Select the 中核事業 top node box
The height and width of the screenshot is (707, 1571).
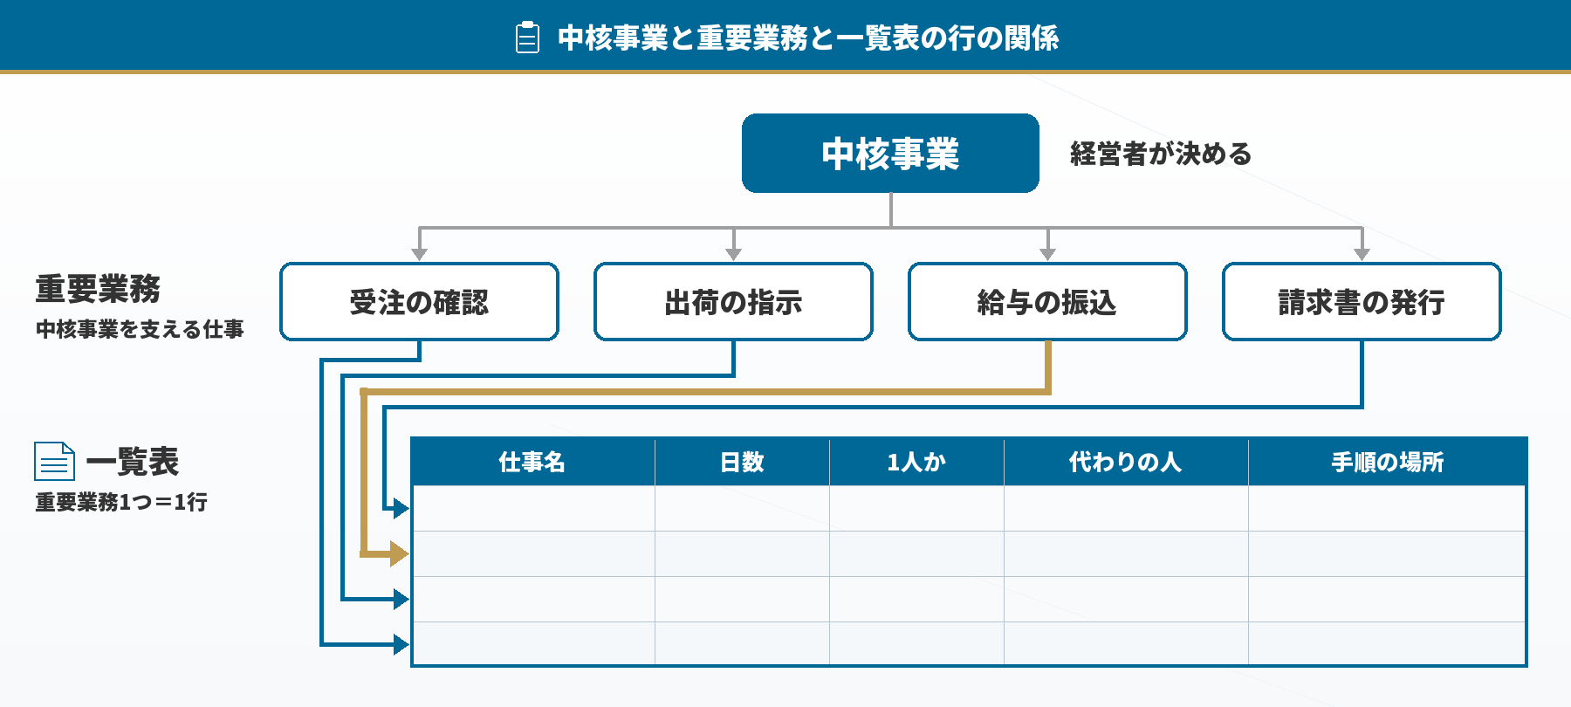890,153
